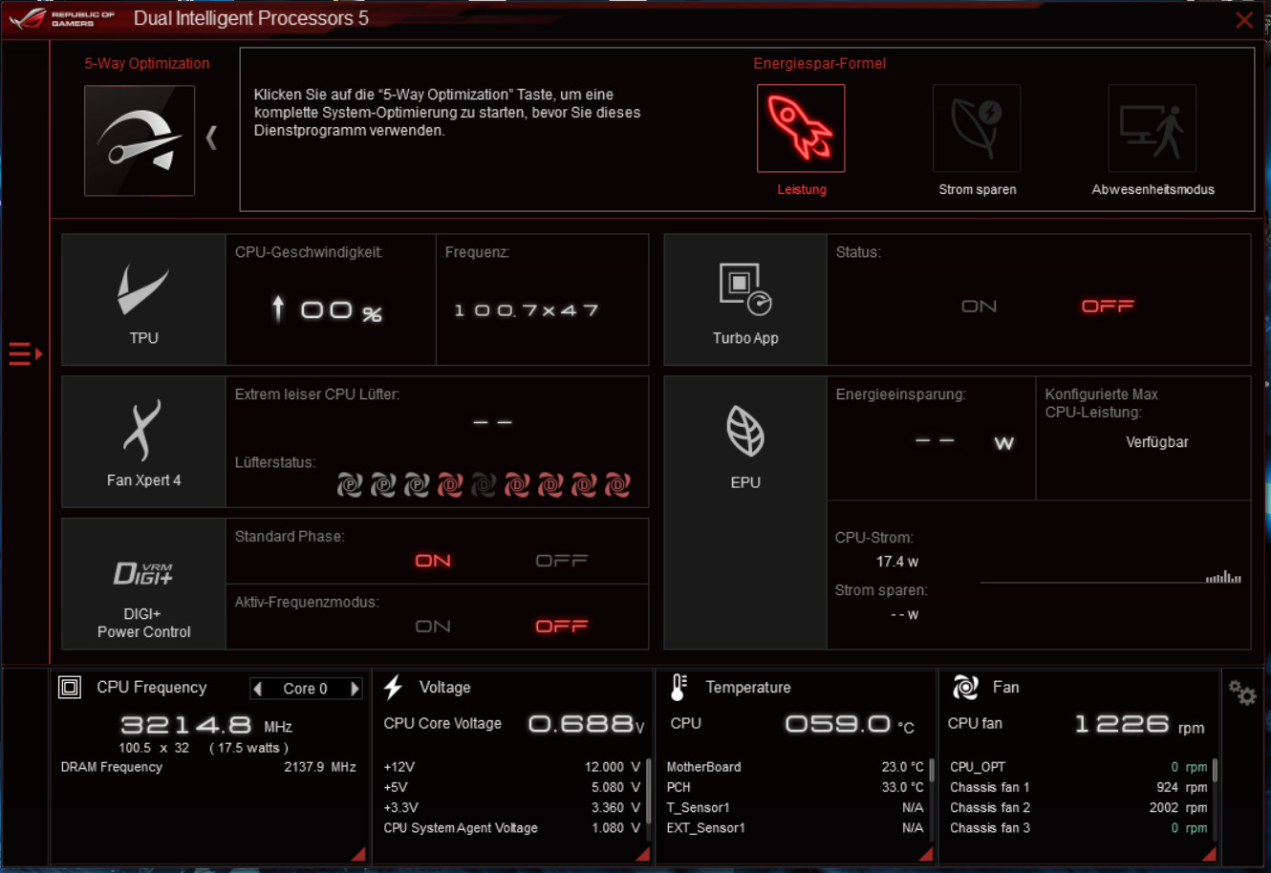
Task: Click the Energiespar-Formel heading
Action: (x=820, y=64)
